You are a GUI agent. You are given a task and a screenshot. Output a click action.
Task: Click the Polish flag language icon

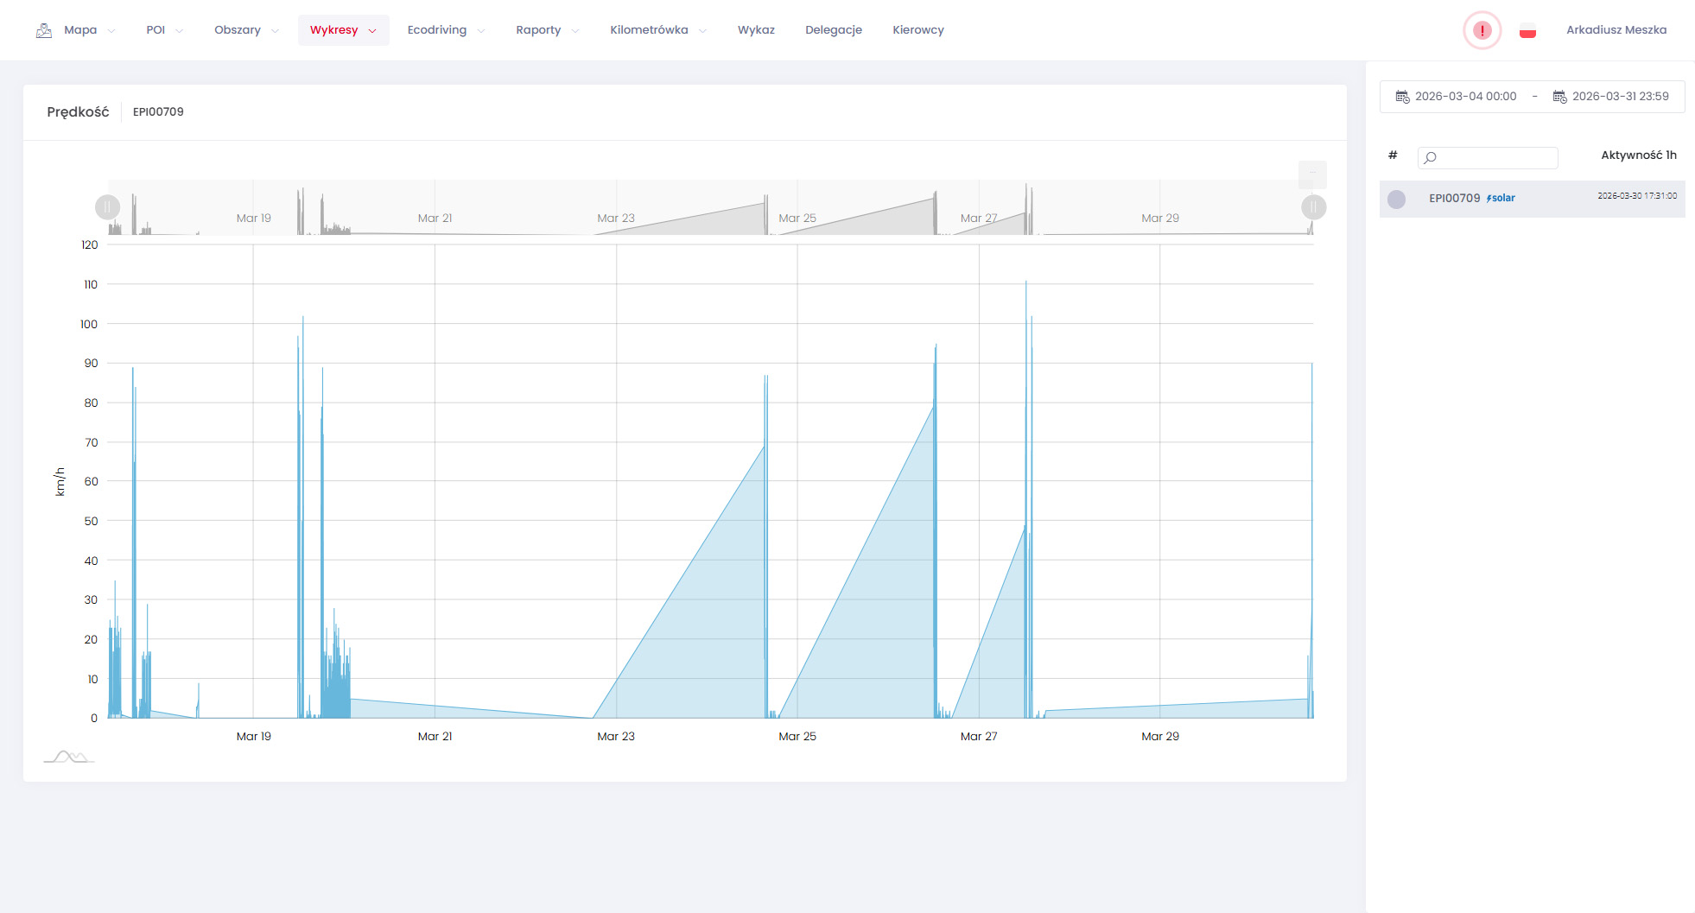coord(1527,31)
